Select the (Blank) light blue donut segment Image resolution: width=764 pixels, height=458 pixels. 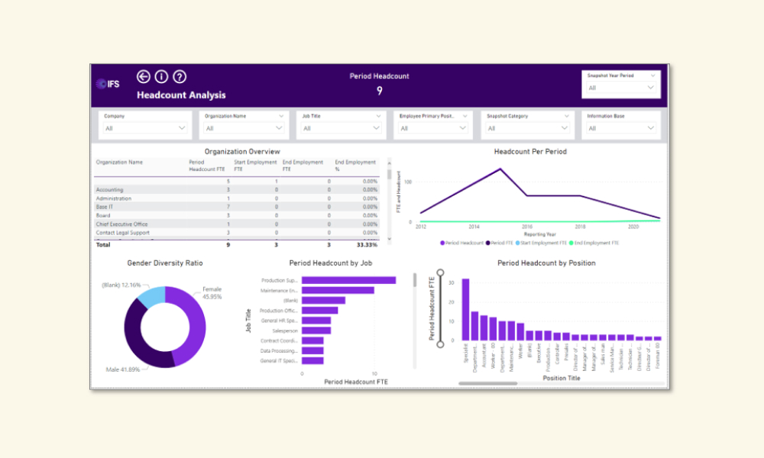pos(153,296)
